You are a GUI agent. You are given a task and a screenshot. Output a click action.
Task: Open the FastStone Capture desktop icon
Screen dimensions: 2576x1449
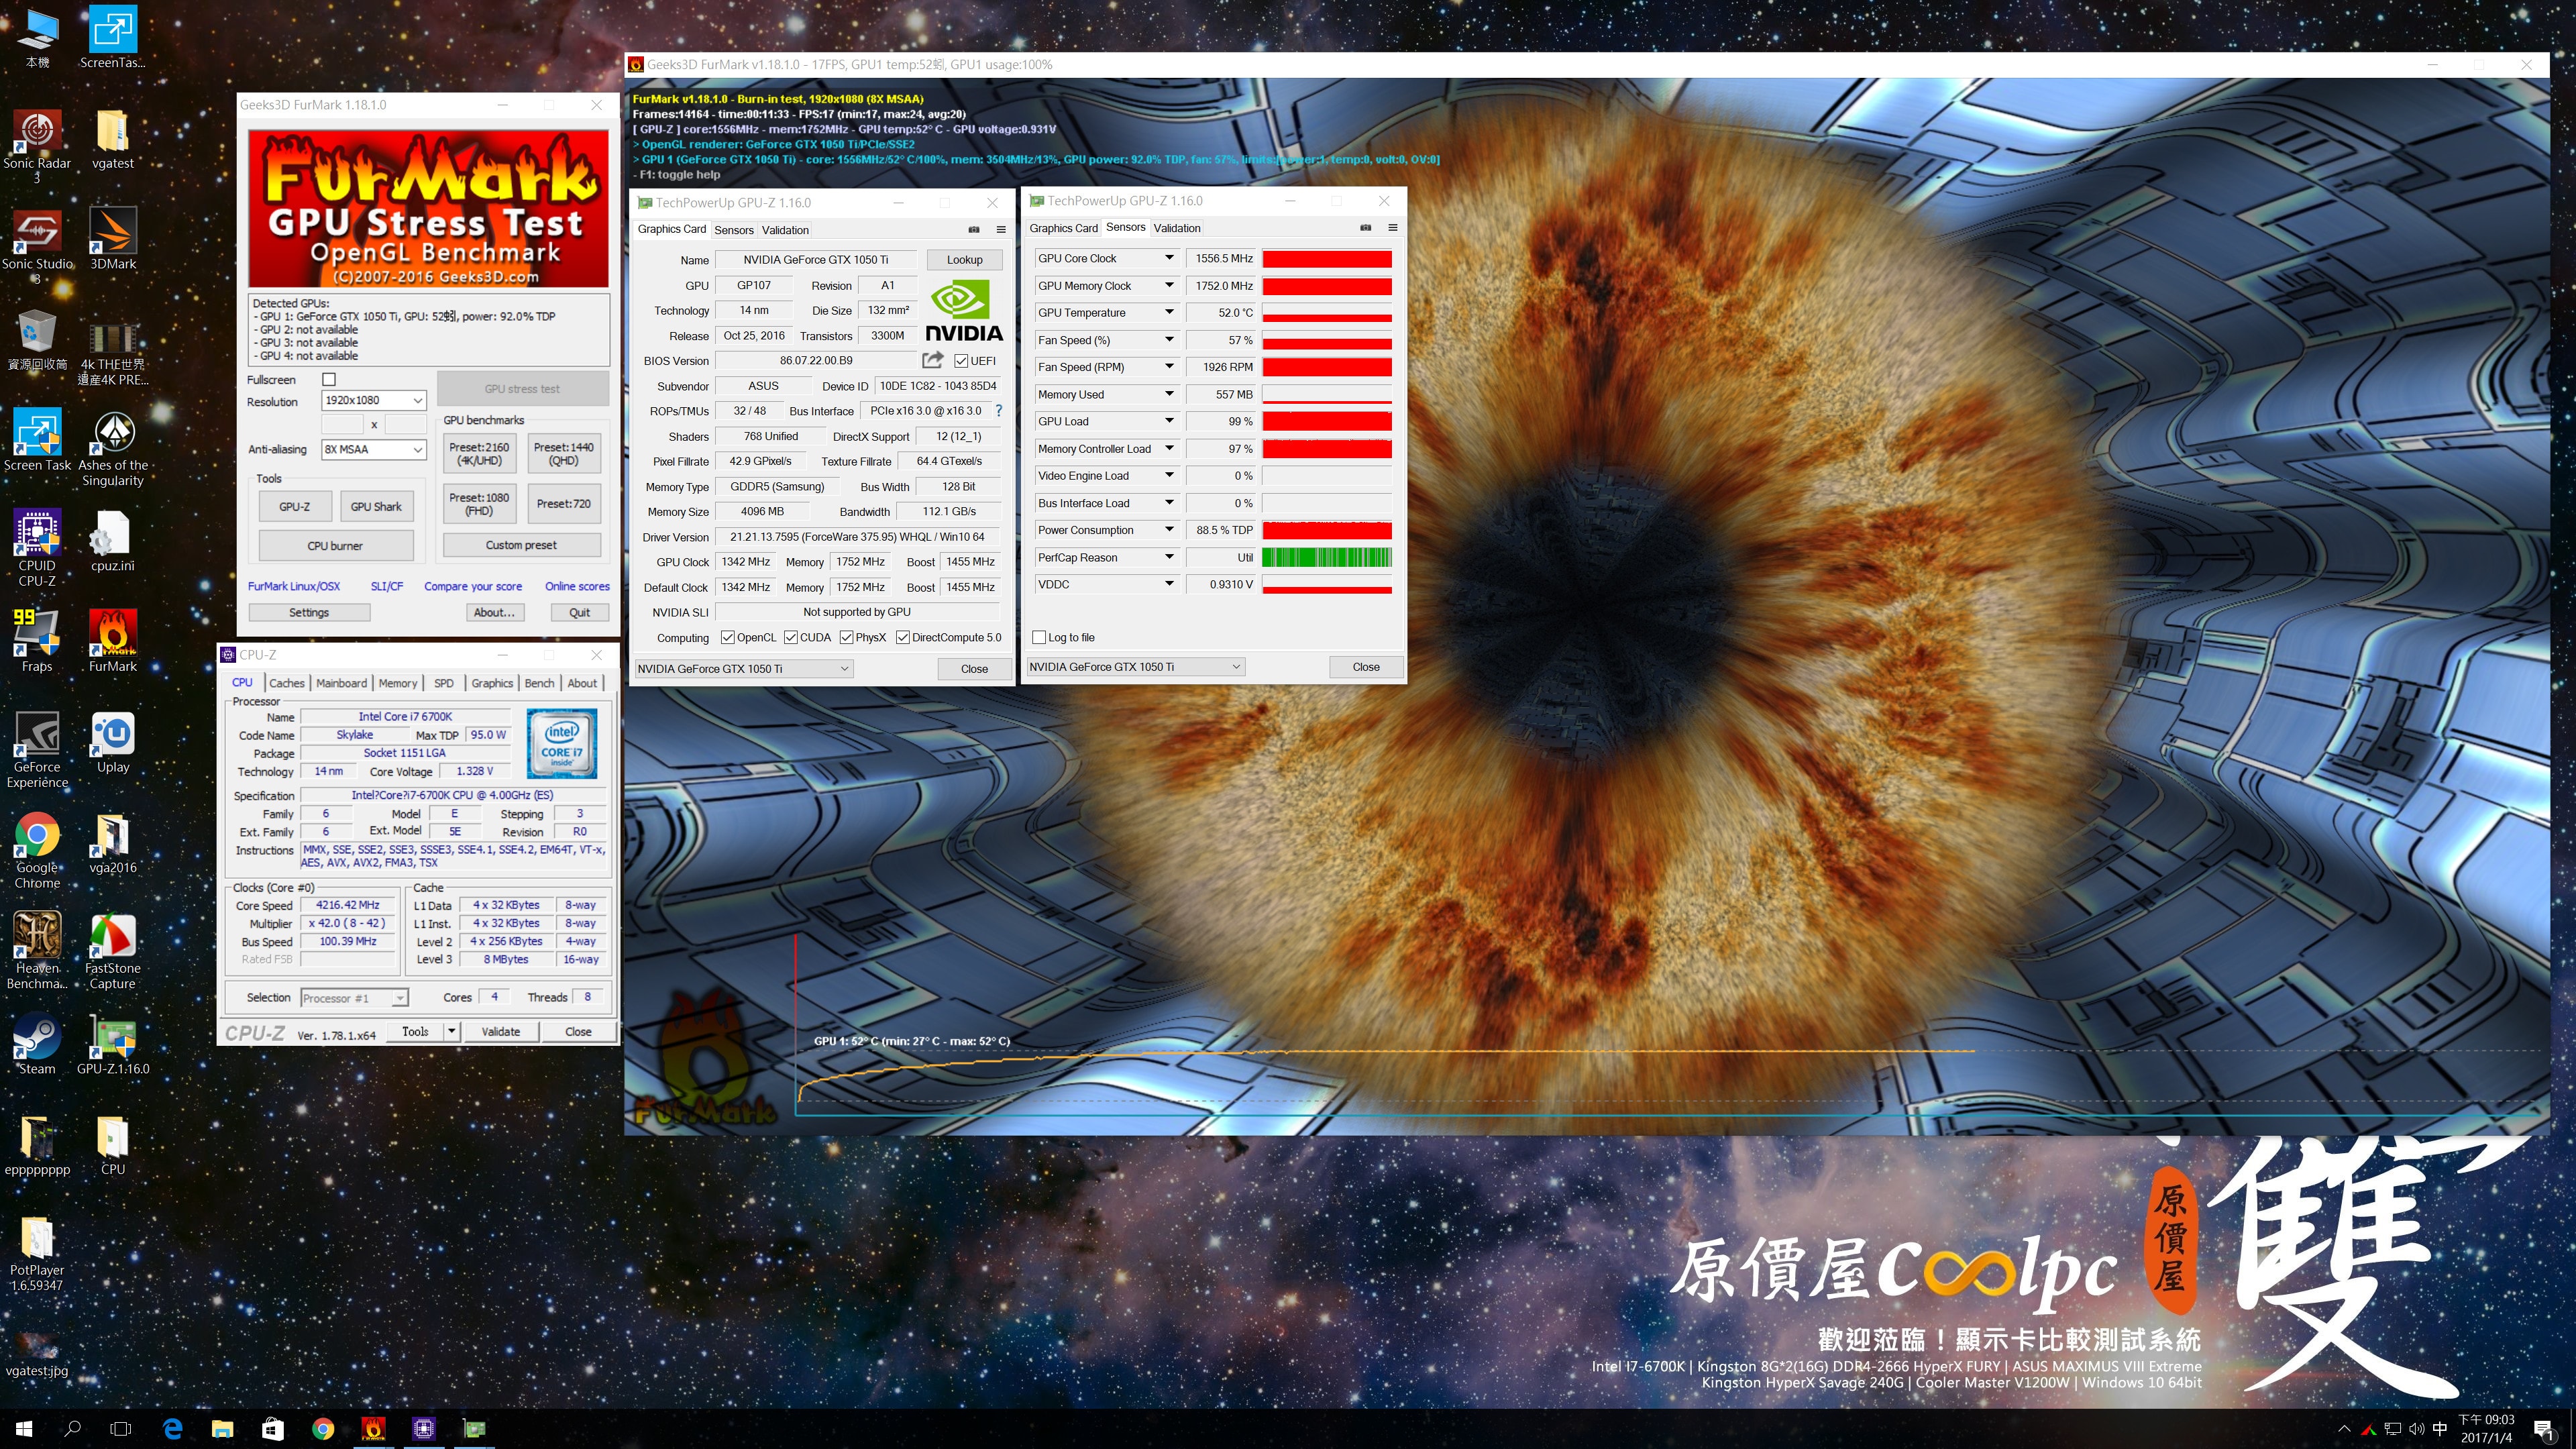112,951
